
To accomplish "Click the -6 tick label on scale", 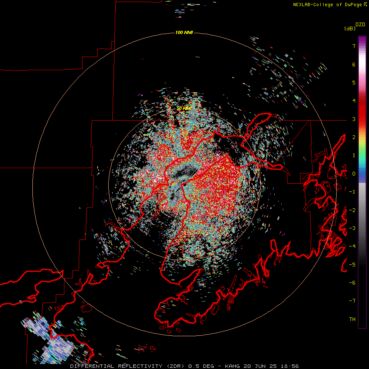I will 352,283.
